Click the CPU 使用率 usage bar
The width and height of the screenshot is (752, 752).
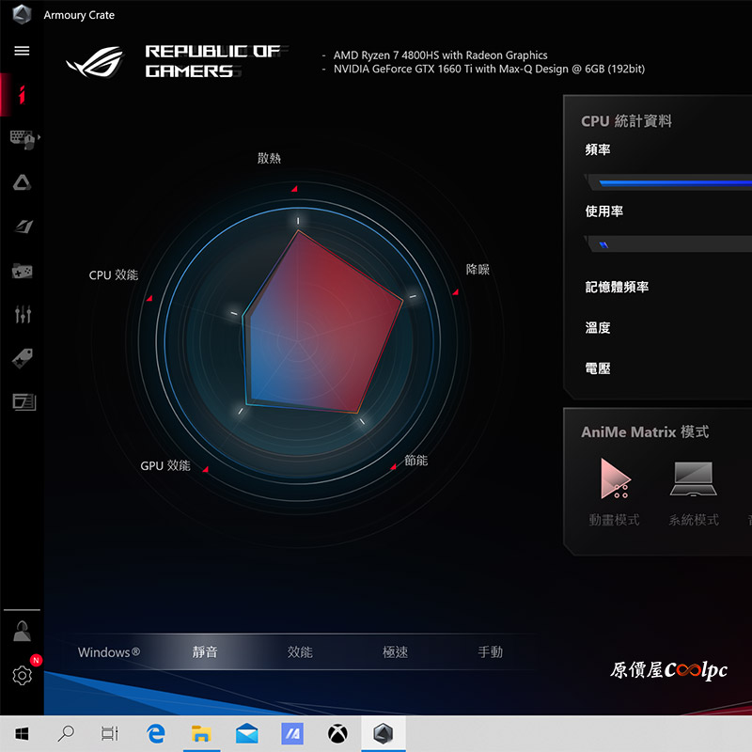coord(670,244)
